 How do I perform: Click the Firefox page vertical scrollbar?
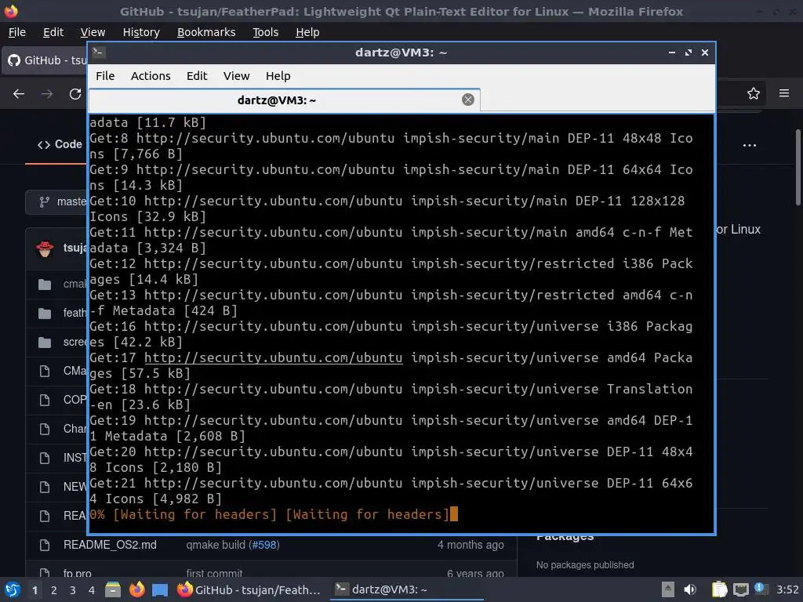[798, 166]
